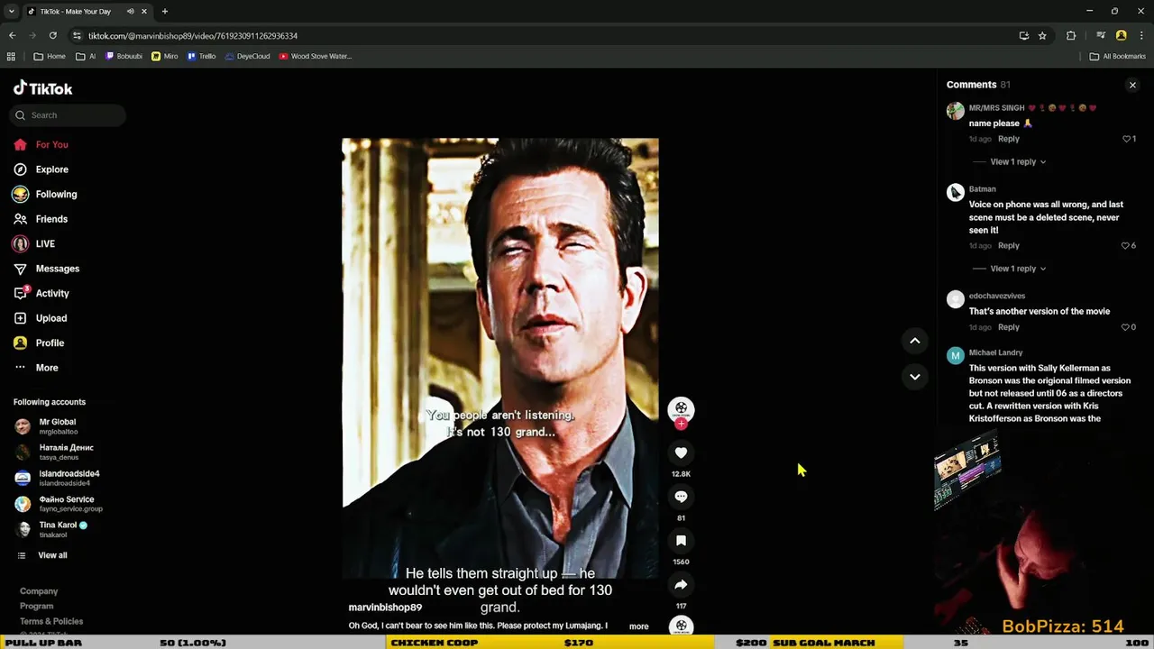The height and width of the screenshot is (649, 1154).
Task: Click the address bar URL
Action: (193, 36)
